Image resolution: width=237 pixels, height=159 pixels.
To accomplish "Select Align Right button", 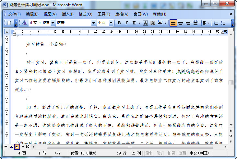I will click(188, 23).
